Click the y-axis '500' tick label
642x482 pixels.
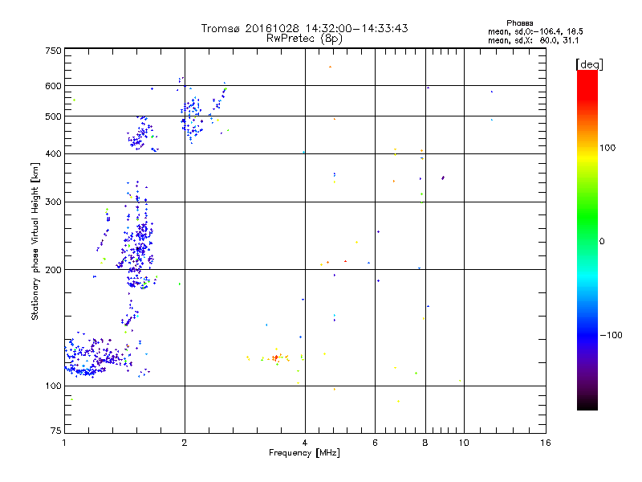(x=53, y=116)
